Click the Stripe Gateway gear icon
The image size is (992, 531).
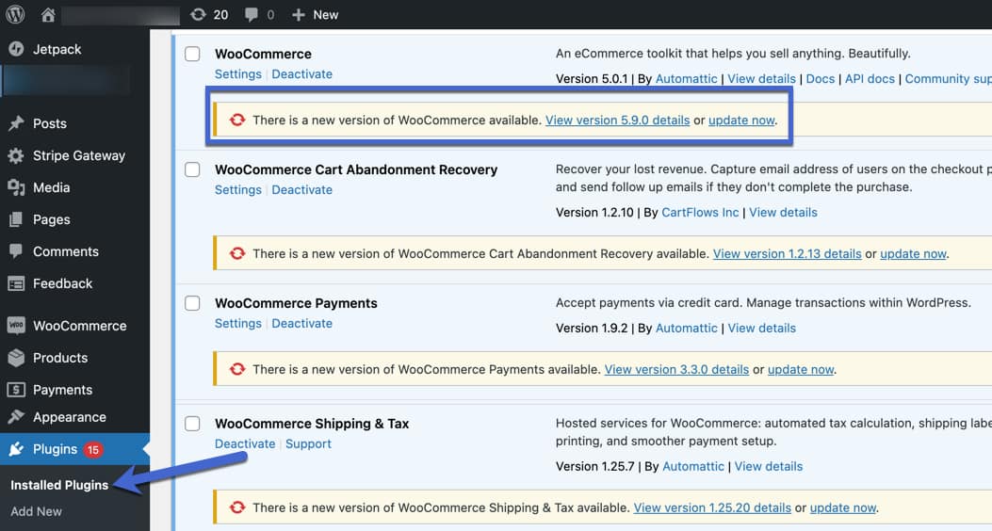(x=16, y=155)
